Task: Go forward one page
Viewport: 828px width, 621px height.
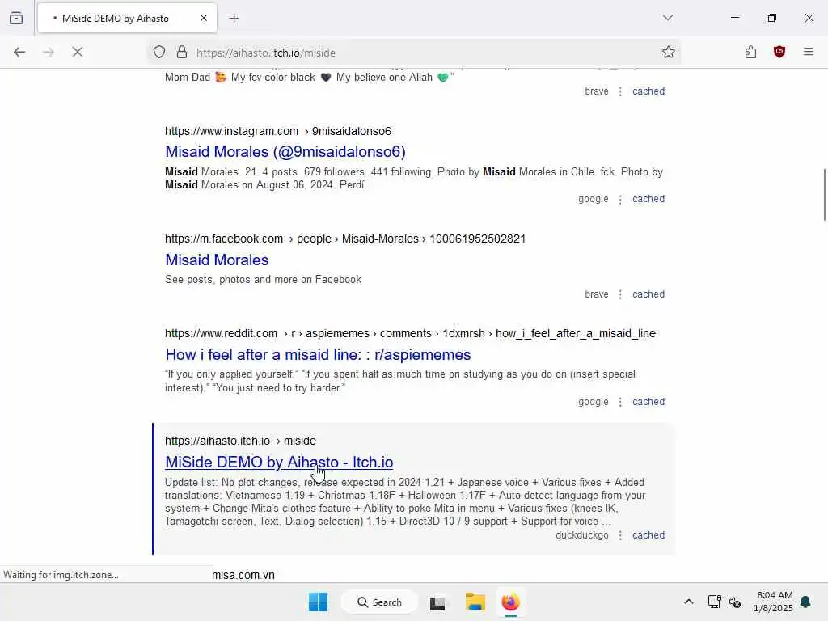Action: tap(49, 52)
